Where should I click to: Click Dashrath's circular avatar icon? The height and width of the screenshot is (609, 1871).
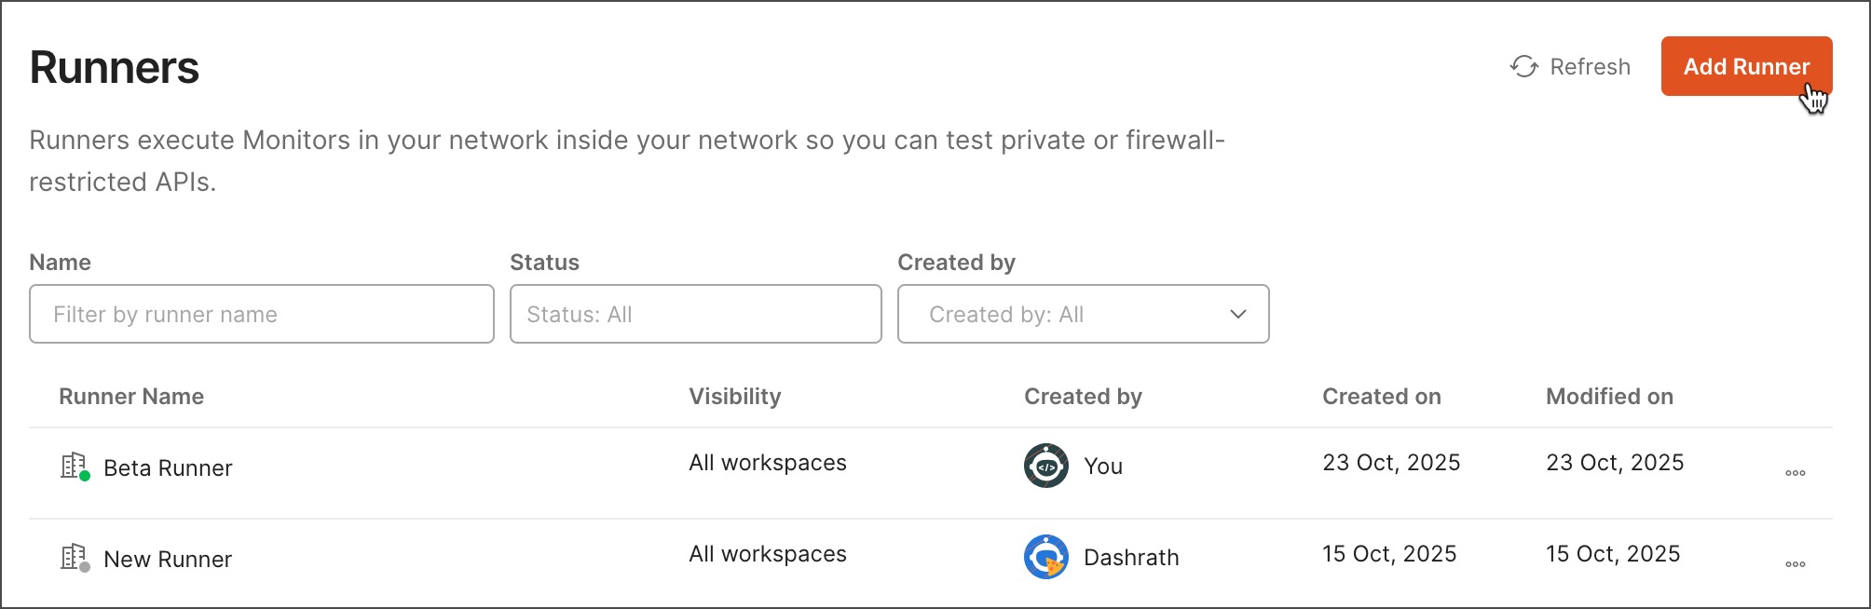coord(1045,557)
